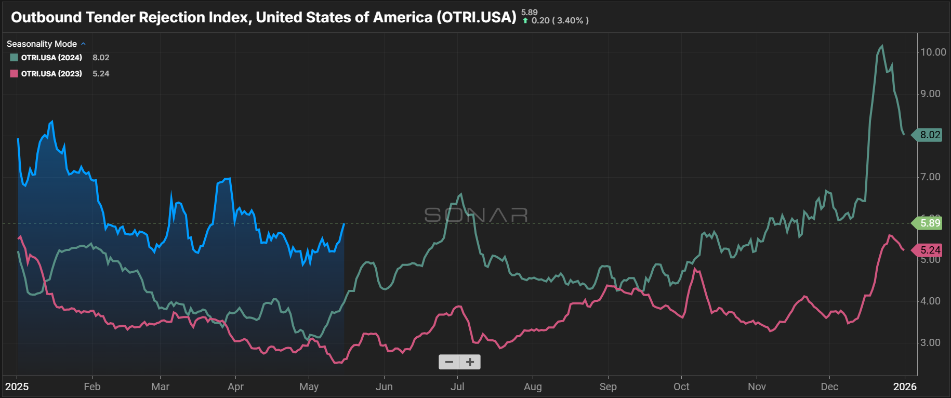Image resolution: width=951 pixels, height=398 pixels.
Task: Click the pink 5.24 price-axis tag
Action: 930,250
